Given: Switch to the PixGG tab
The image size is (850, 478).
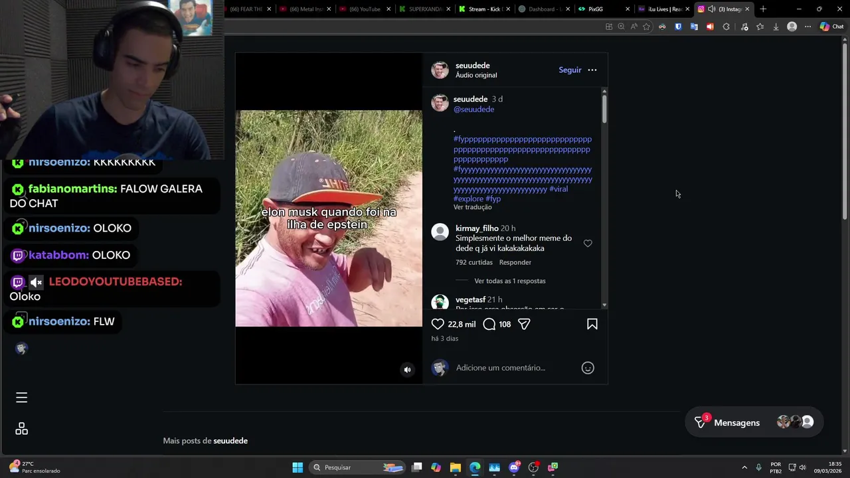Looking at the screenshot, I should pyautogui.click(x=603, y=9).
